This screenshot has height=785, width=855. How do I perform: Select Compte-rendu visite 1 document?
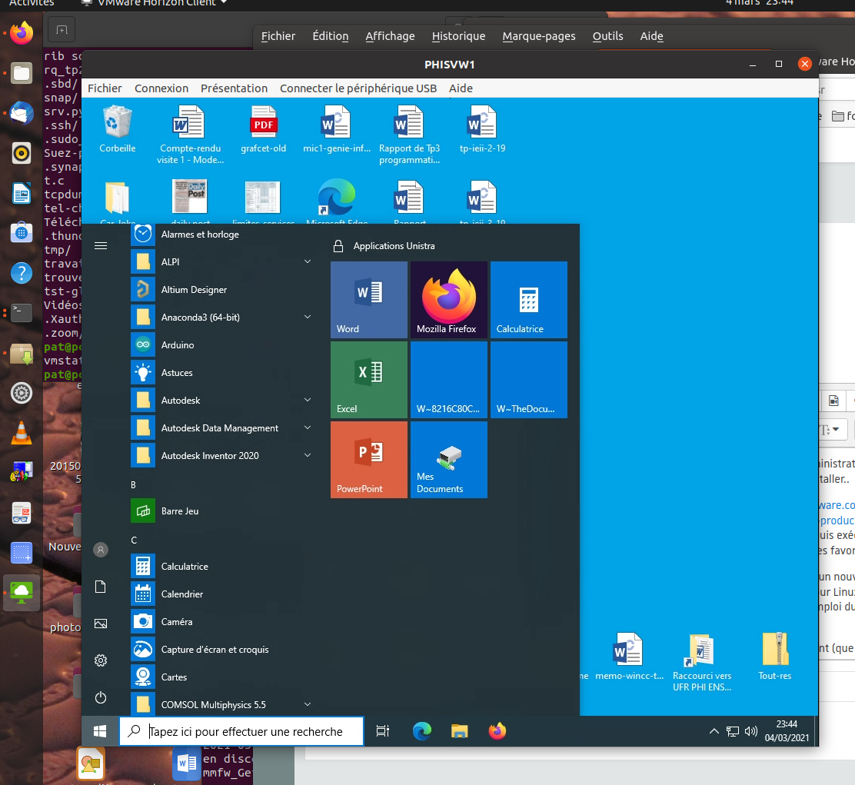pyautogui.click(x=190, y=135)
